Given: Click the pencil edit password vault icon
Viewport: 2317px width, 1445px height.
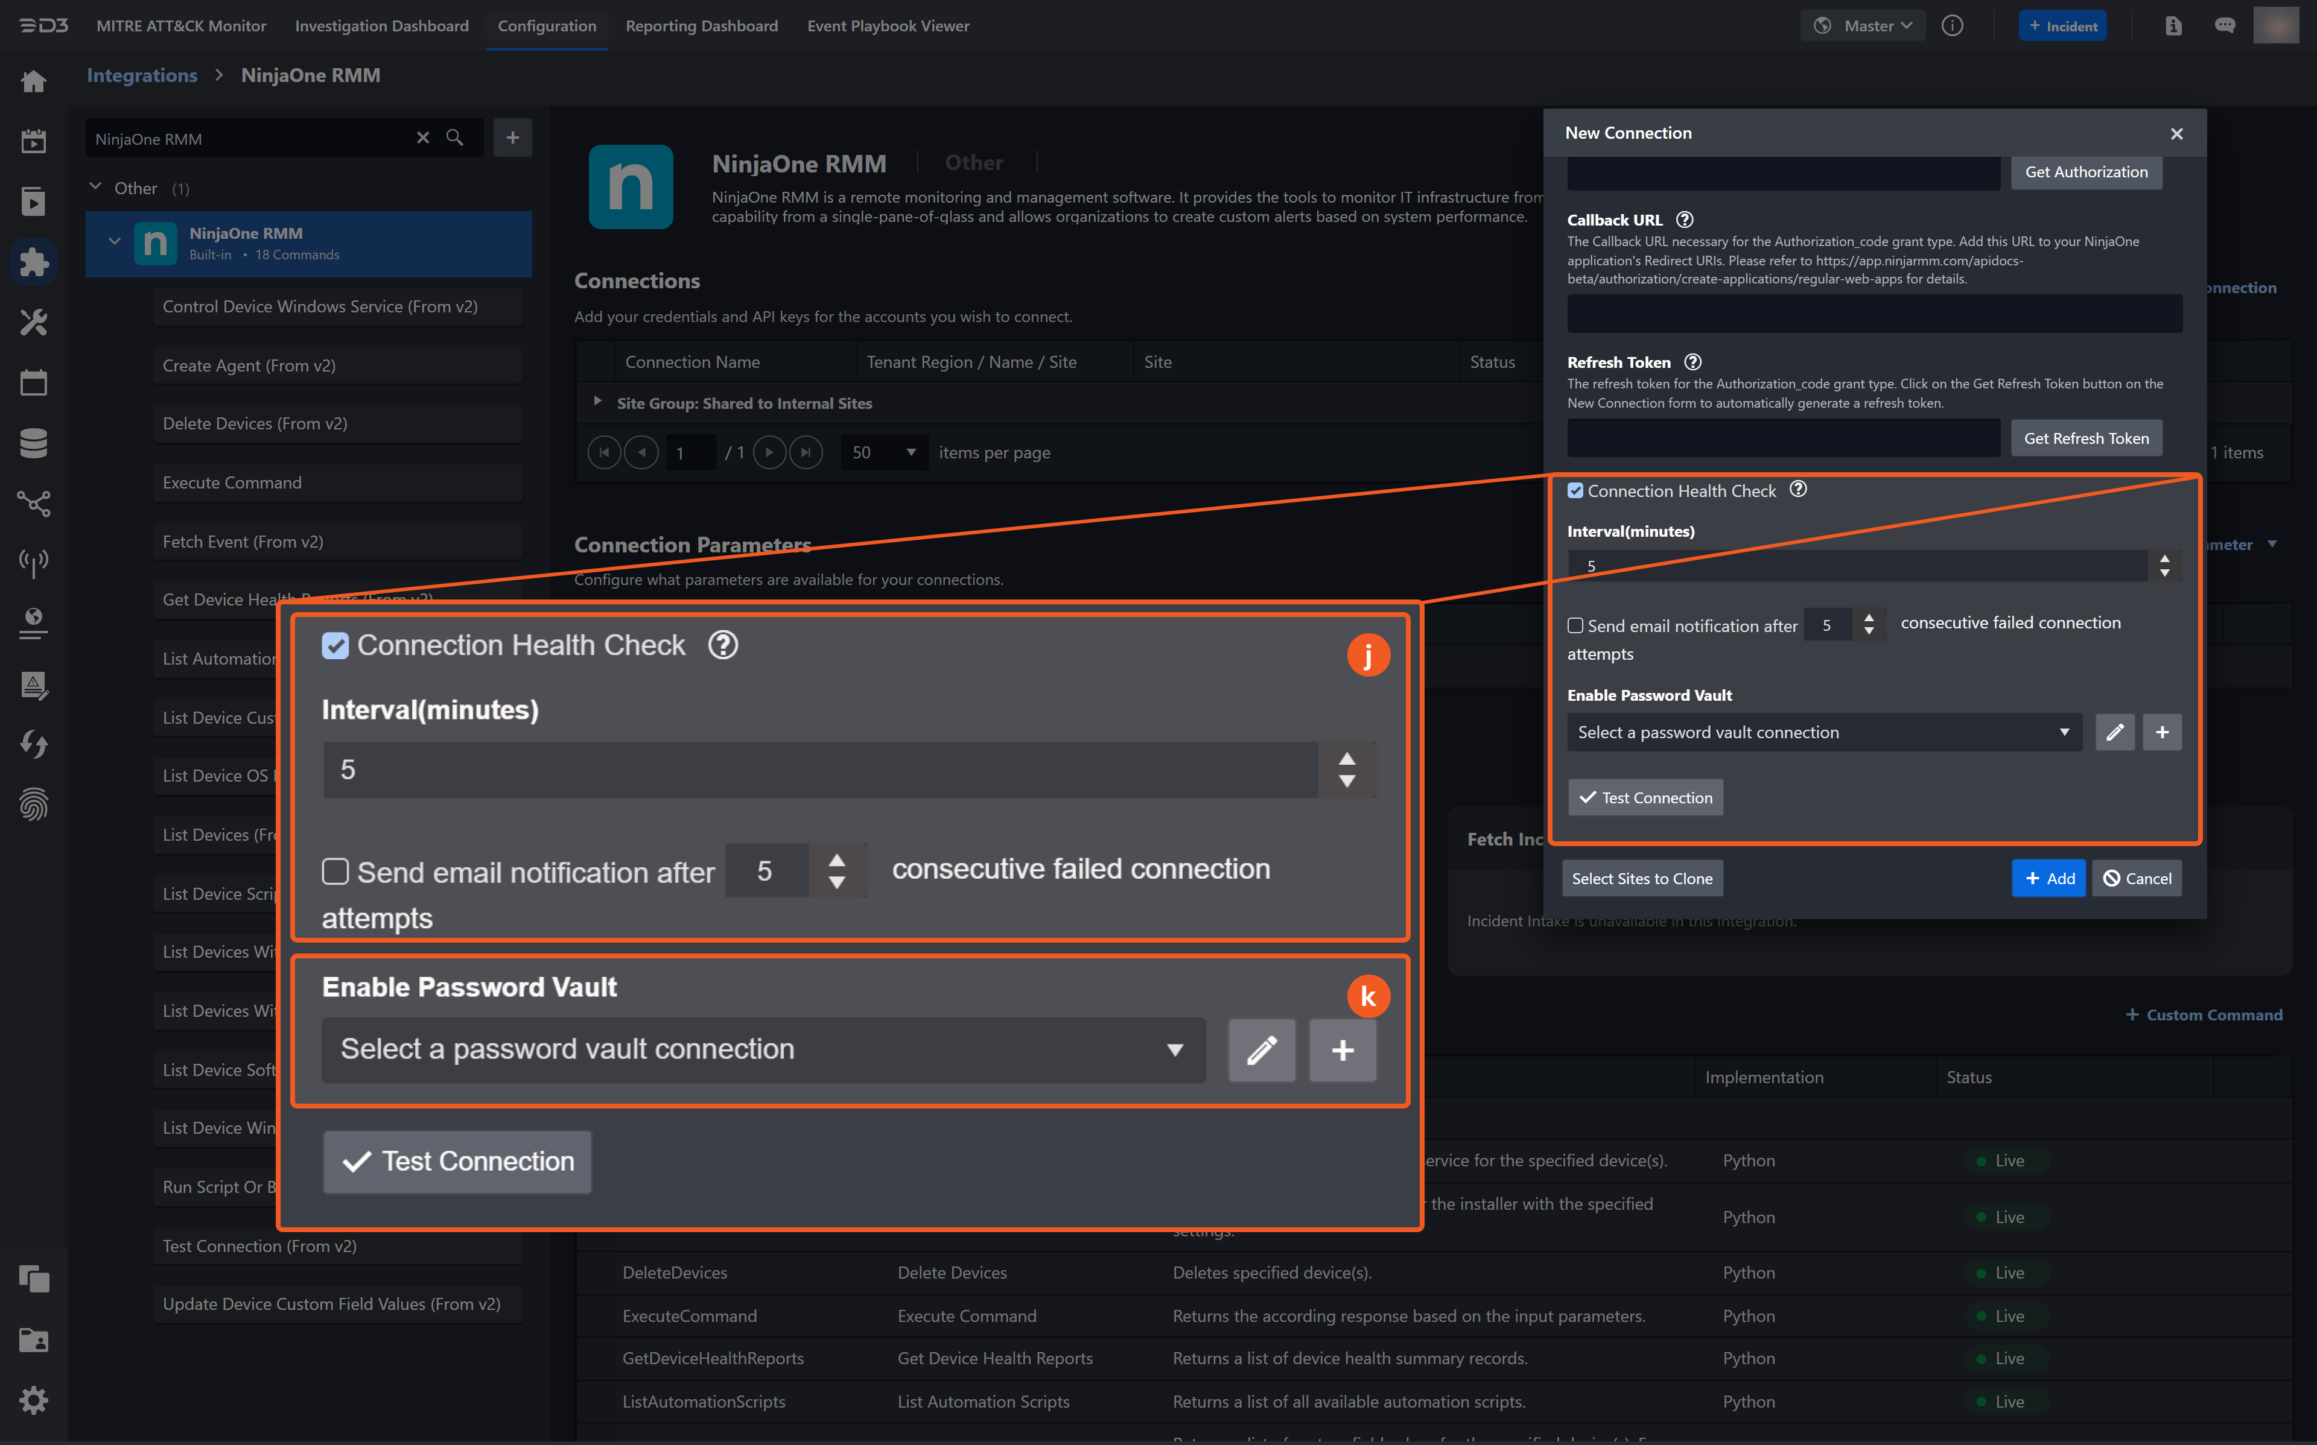Looking at the screenshot, I should pos(2114,732).
